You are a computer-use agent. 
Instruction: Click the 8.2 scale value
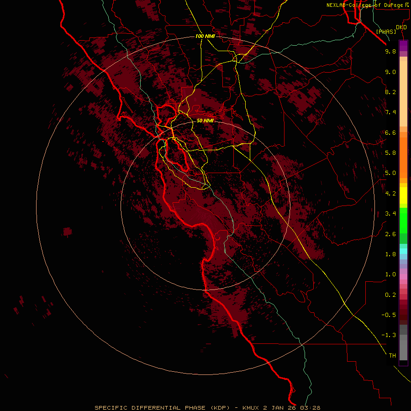pos(390,92)
